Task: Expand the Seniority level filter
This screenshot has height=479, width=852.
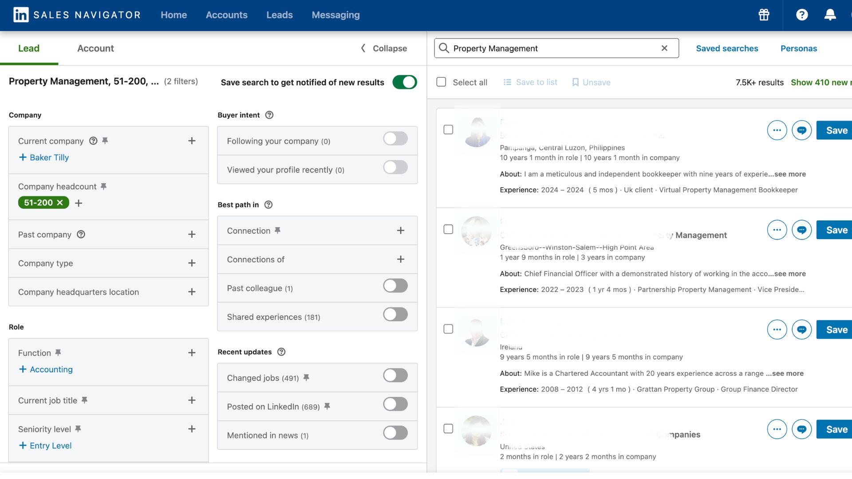Action: point(192,429)
